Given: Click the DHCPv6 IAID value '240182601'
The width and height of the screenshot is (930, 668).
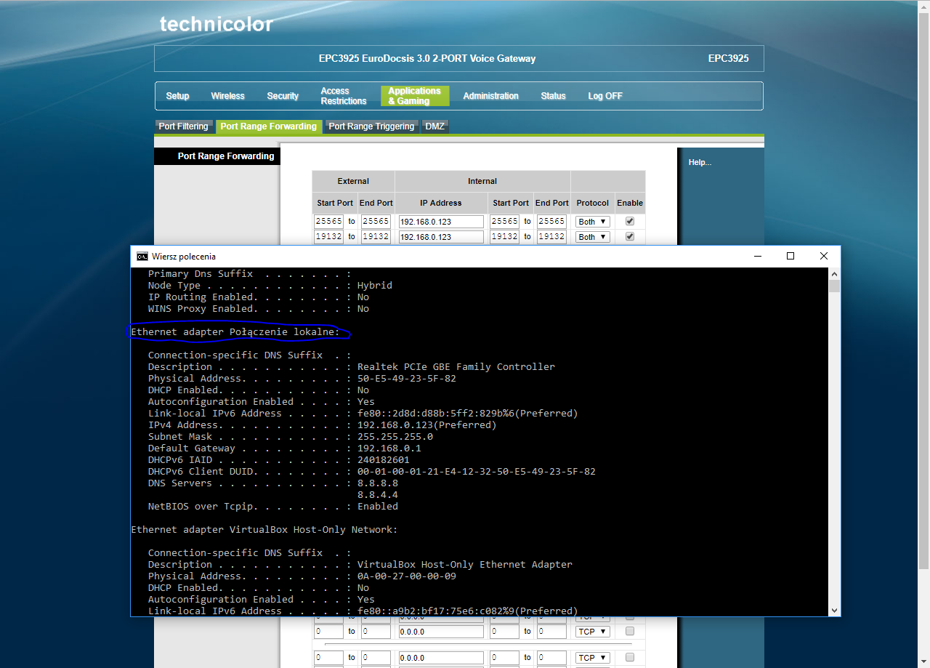Looking at the screenshot, I should point(384,460).
